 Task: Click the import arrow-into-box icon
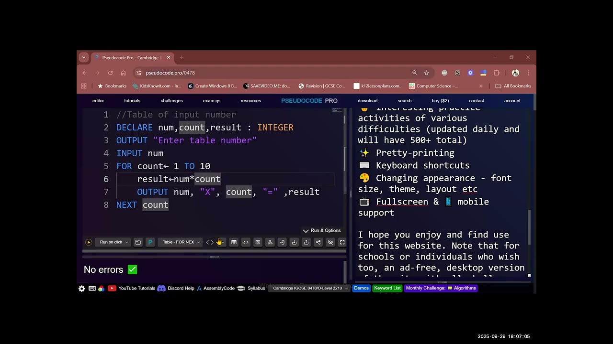[282, 242]
